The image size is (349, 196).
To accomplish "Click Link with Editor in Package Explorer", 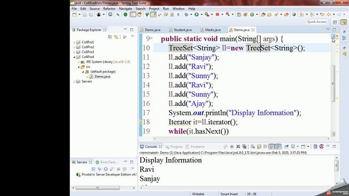I will (116, 37).
